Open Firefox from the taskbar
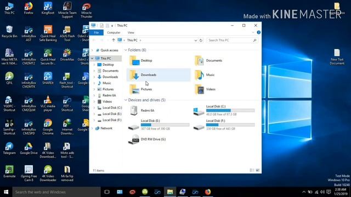The height and width of the screenshot is (197, 351). (x=207, y=192)
